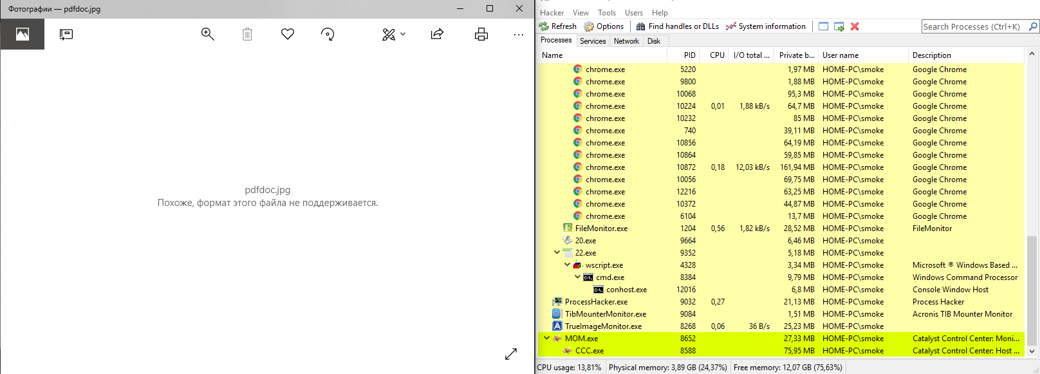Click the search magnifier in Process Hacker

point(1033,26)
